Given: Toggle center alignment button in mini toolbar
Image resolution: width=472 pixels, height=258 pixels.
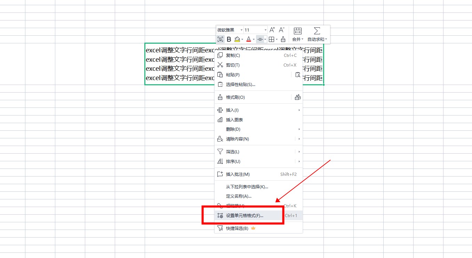Looking at the screenshot, I should point(260,39).
